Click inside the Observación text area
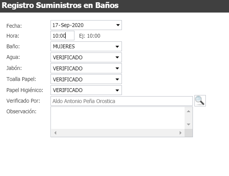This screenshot has width=229, height=176. click(x=118, y=118)
